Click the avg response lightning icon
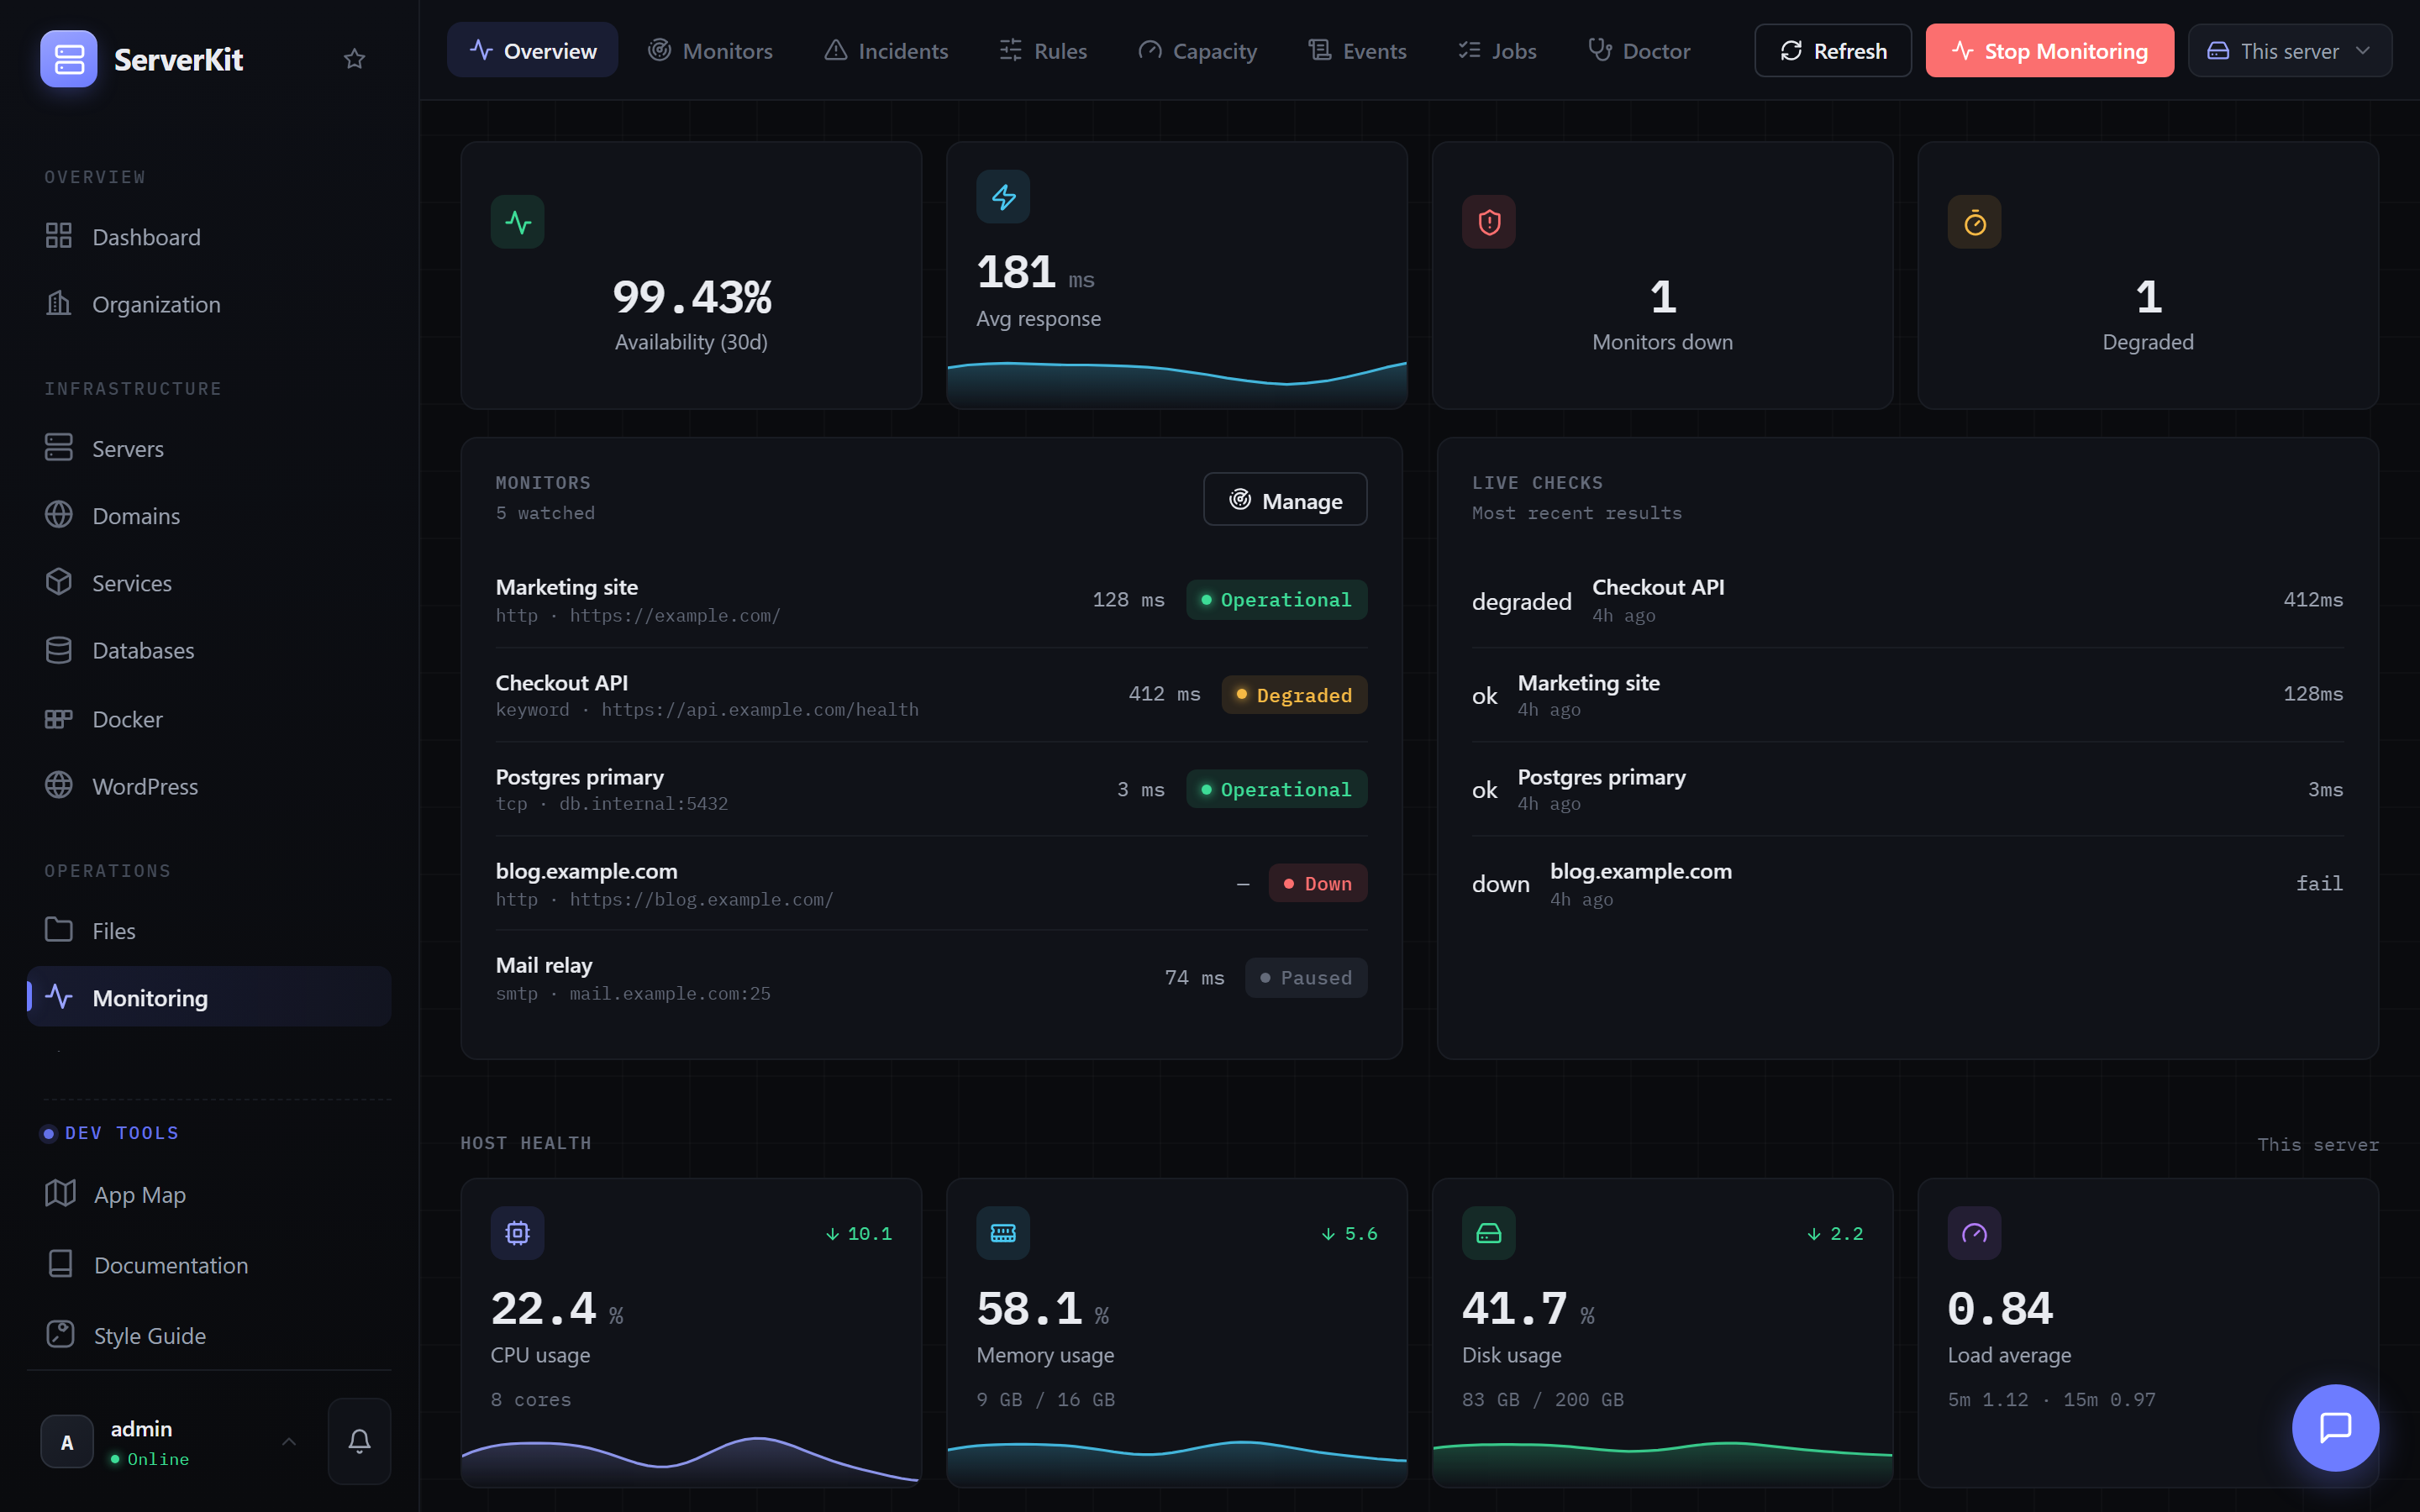Viewport: 2420px width, 1512px height. coord(1003,197)
